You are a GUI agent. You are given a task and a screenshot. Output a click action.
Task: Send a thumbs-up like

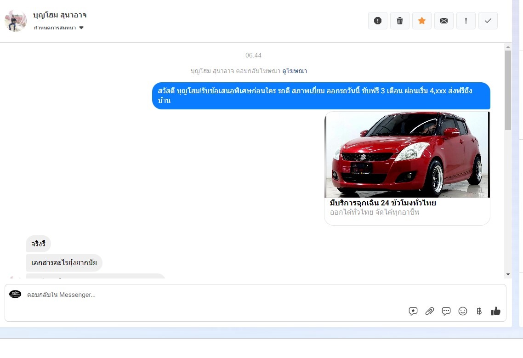click(496, 311)
